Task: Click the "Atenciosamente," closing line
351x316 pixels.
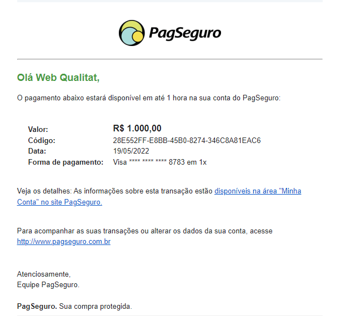Action: click(44, 274)
